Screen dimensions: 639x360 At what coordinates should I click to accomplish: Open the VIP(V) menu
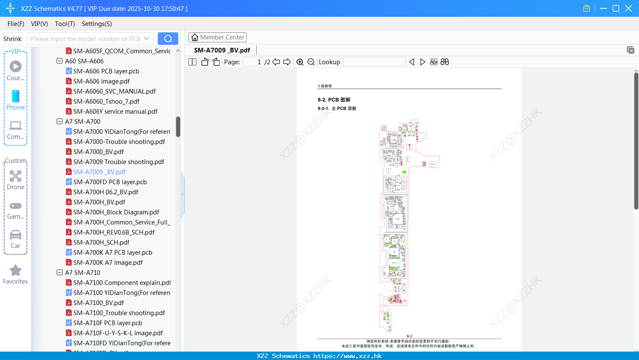(x=39, y=24)
